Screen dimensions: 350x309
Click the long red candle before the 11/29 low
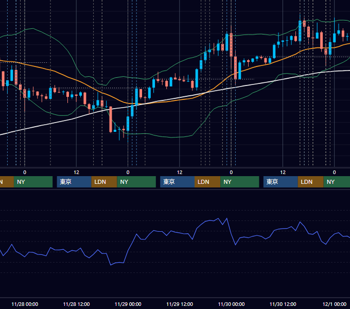(x=111, y=119)
